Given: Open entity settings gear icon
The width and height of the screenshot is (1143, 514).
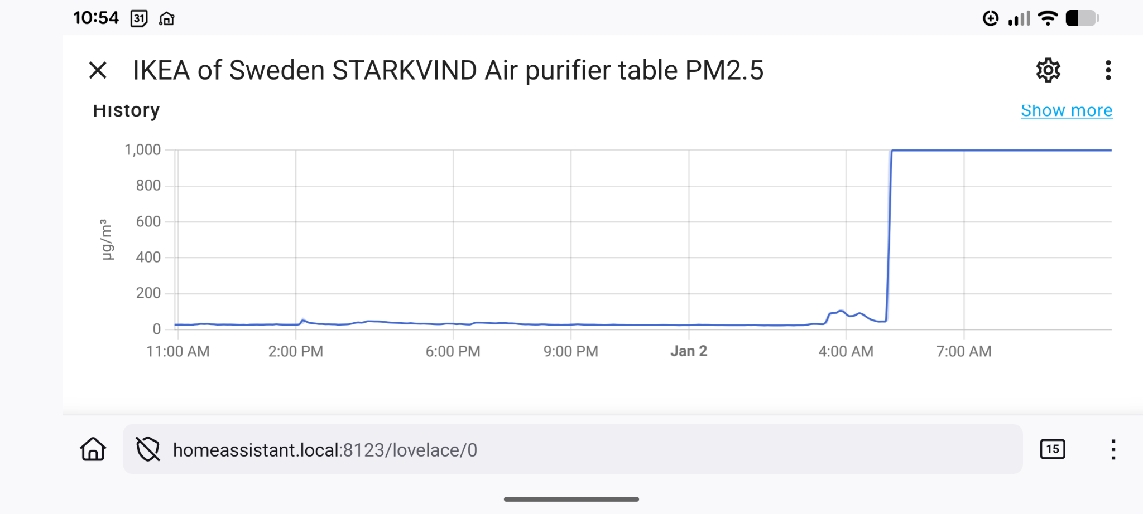Looking at the screenshot, I should point(1048,70).
